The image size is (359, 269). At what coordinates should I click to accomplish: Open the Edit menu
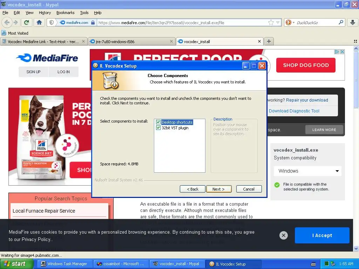click(x=17, y=13)
